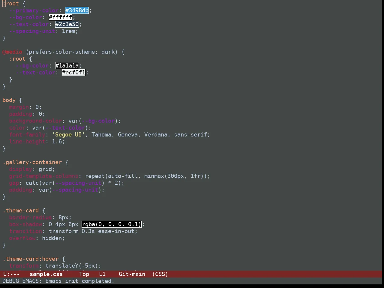
Task: Click the Top position indicator in mode line
Action: click(84, 274)
